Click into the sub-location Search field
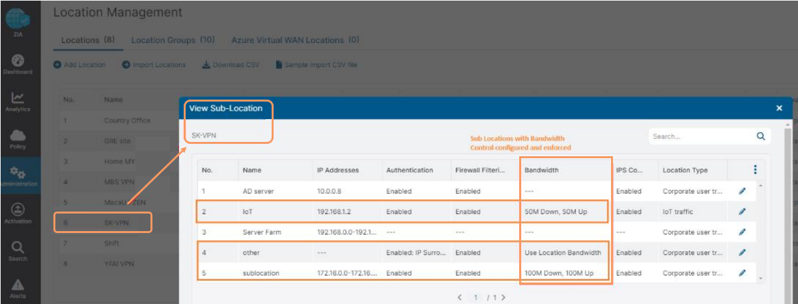Viewport: 798px width, 304px height. [x=700, y=137]
